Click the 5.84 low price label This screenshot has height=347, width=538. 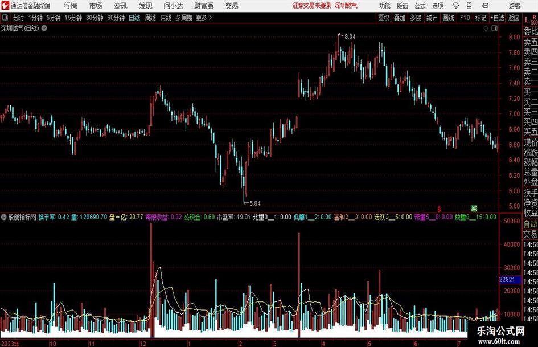coord(255,203)
